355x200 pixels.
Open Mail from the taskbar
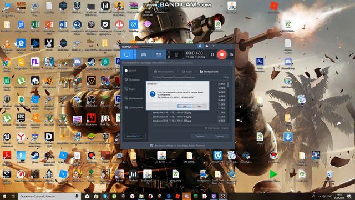(87, 196)
